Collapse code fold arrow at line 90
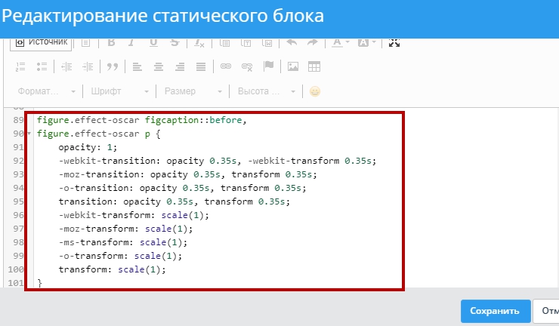559x326 pixels. pyautogui.click(x=29, y=134)
